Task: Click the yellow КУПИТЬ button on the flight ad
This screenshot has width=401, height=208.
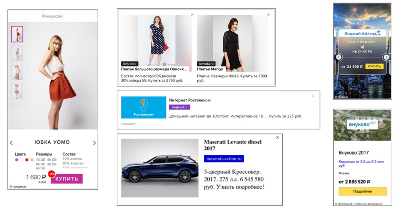Action: point(374,66)
